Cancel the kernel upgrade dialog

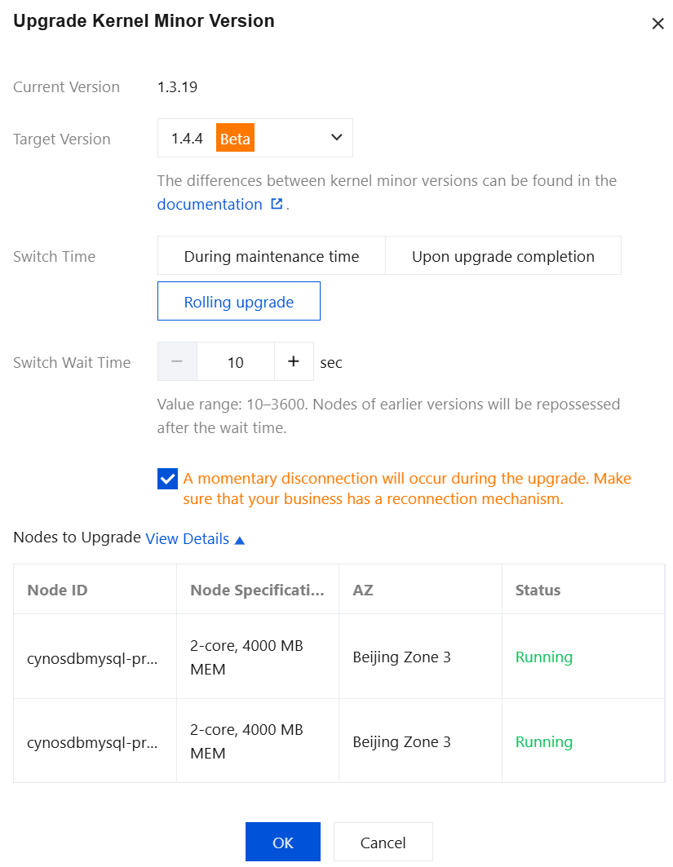click(x=383, y=843)
